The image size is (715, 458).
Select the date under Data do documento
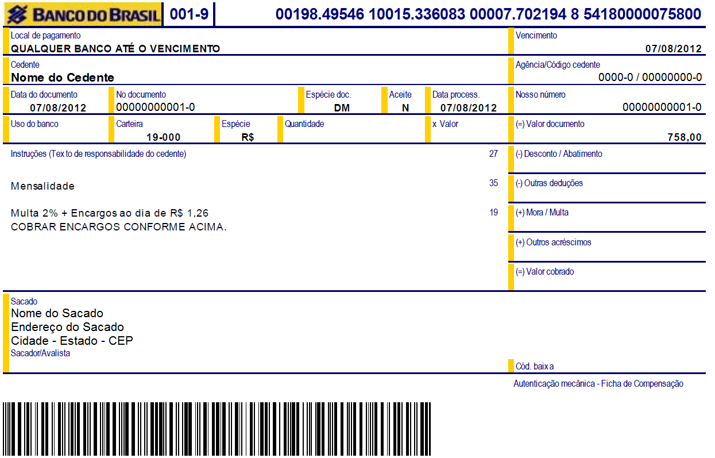coord(58,107)
